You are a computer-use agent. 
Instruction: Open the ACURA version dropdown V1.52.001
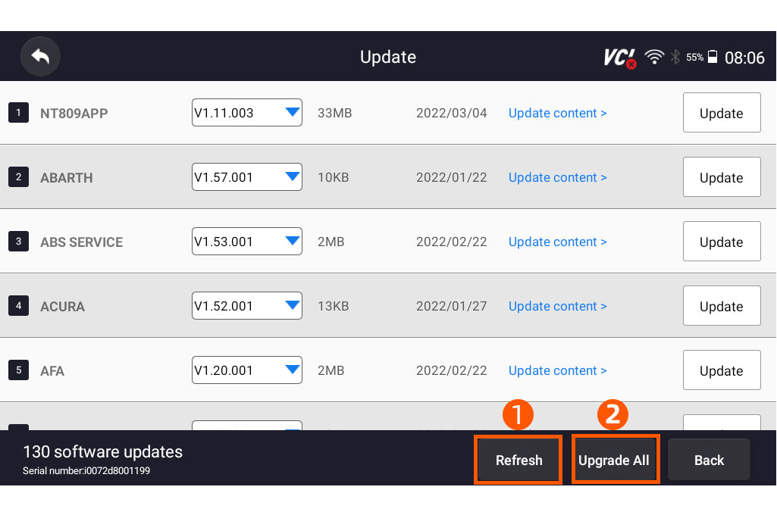247,305
